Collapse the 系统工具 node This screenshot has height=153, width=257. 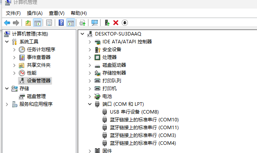(x=7, y=42)
